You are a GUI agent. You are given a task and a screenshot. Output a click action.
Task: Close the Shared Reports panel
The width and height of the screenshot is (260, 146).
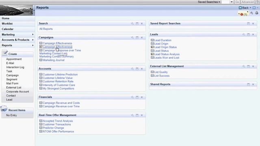pyautogui.click(x=253, y=84)
